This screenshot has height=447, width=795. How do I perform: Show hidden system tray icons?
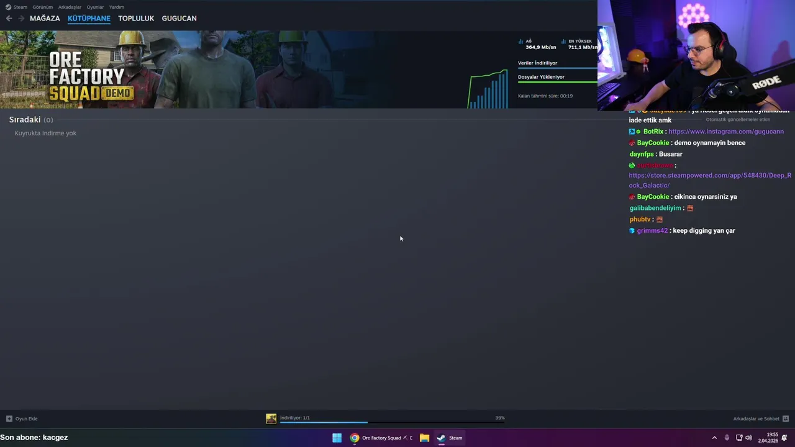coord(714,438)
